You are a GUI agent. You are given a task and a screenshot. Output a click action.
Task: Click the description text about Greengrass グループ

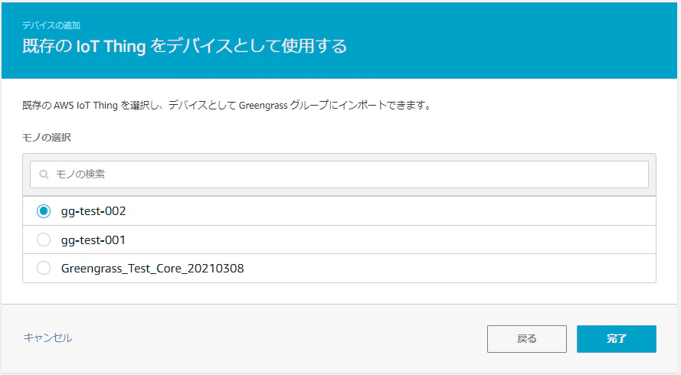coord(226,105)
